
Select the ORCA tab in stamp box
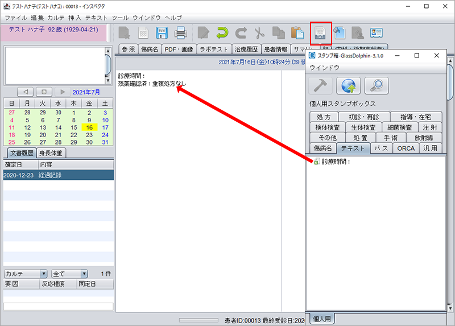coord(406,148)
